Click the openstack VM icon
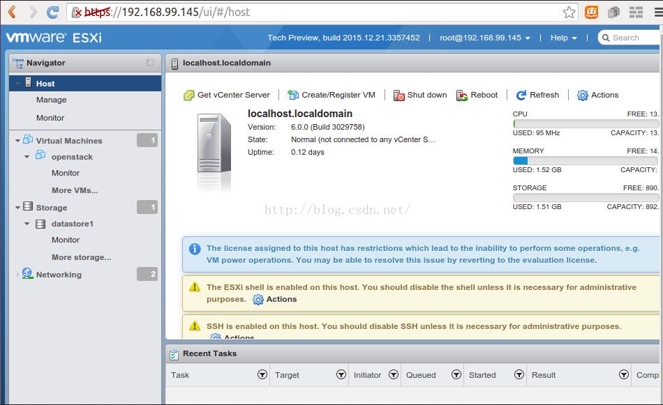 40,155
